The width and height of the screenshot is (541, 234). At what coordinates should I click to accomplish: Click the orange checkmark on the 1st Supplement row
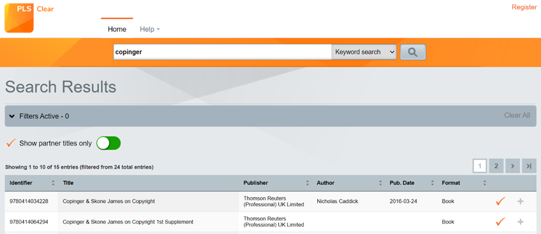pyautogui.click(x=500, y=221)
